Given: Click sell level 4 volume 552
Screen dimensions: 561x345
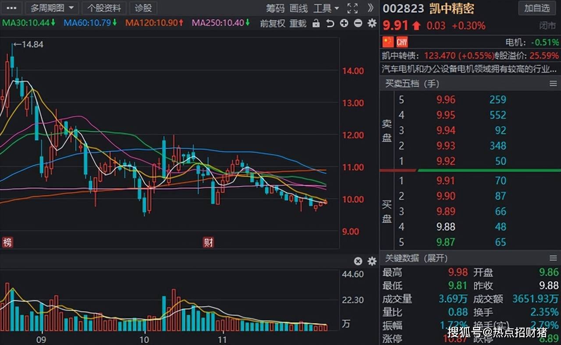Looking at the screenshot, I should (498, 115).
